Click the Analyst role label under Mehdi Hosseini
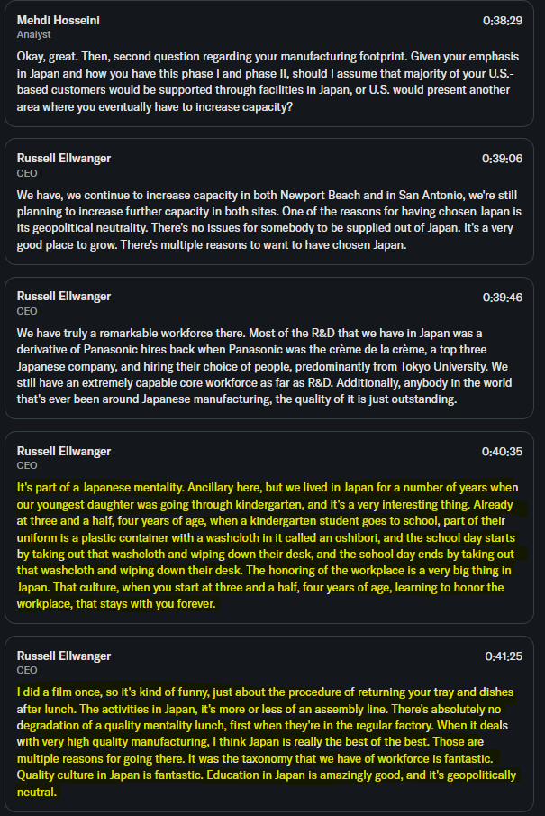 [34, 35]
